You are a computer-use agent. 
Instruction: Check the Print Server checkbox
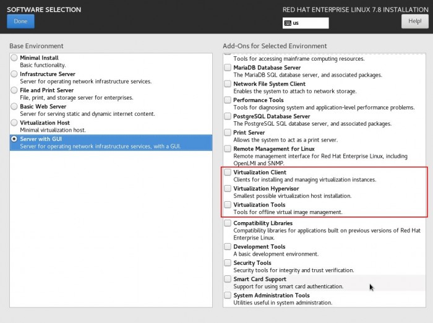[228, 132]
